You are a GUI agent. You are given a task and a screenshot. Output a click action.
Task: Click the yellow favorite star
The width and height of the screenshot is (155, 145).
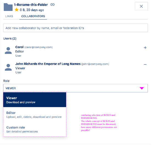pyautogui.click(x=16, y=10)
